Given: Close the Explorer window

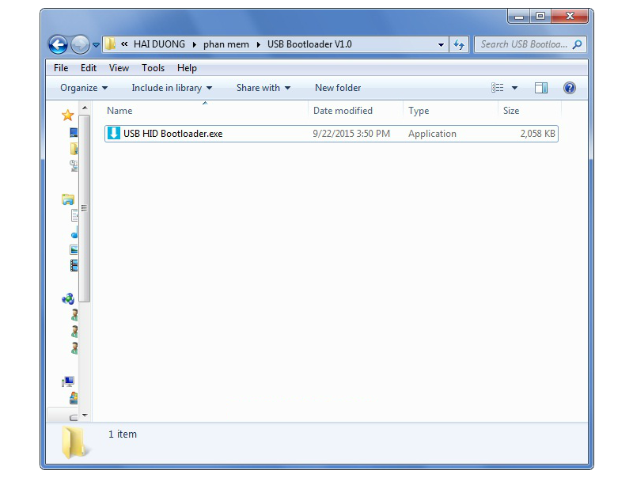Looking at the screenshot, I should click(570, 17).
